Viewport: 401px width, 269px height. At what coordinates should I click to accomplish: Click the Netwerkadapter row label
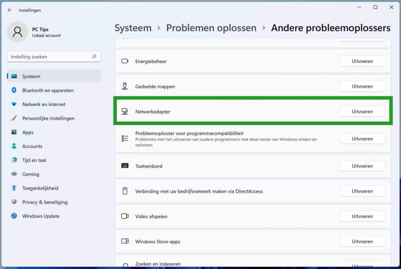153,111
